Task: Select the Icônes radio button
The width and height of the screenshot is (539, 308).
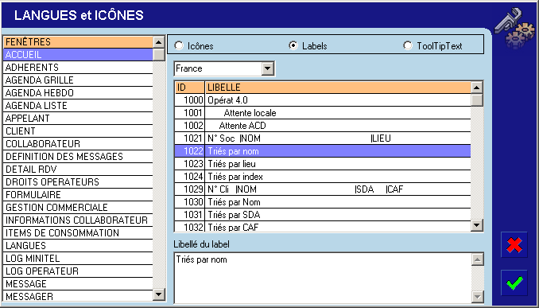Action: pos(179,46)
